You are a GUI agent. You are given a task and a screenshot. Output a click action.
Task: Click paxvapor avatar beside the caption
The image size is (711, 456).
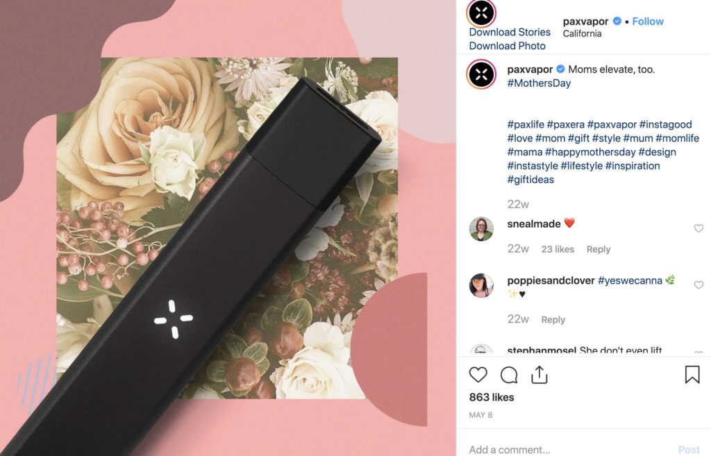pos(481,74)
